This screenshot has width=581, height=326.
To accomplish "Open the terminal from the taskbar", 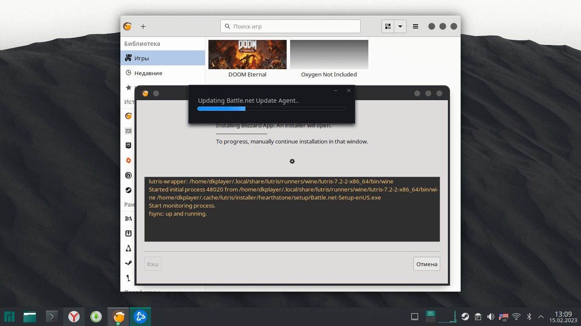I will (x=52, y=317).
